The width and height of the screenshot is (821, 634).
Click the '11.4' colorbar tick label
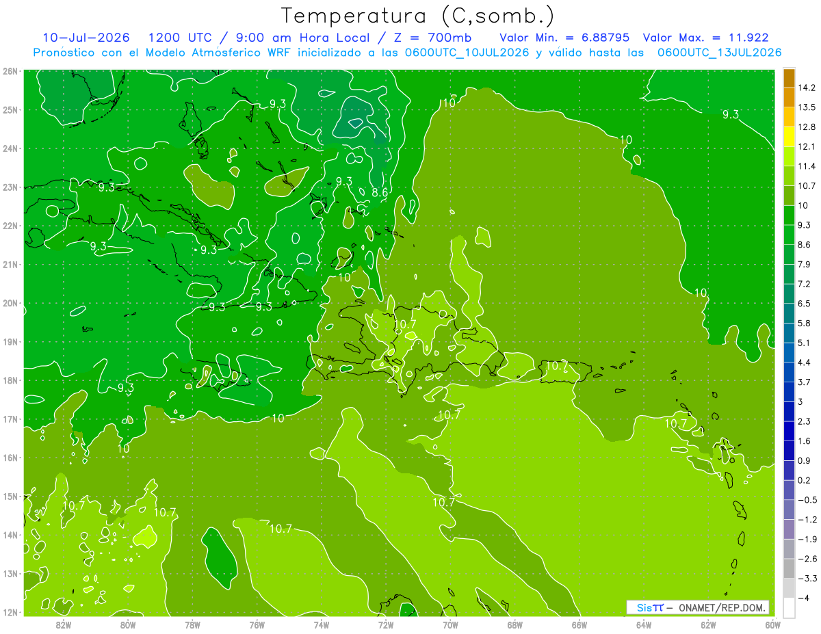[806, 166]
